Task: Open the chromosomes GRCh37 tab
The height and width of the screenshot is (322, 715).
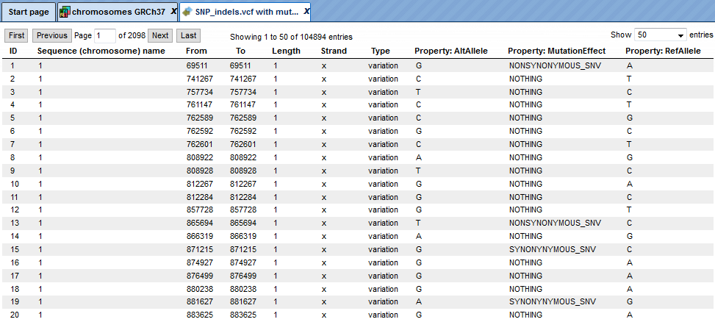Action: point(118,12)
